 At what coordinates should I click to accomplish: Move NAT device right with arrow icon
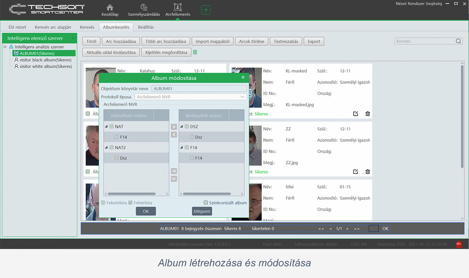click(x=174, y=127)
